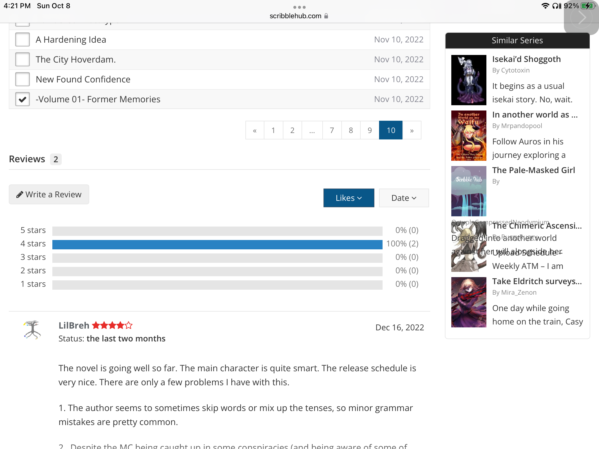Open Isekai'd Shoggoth cover thumbnail
599x449 pixels.
pos(469,80)
